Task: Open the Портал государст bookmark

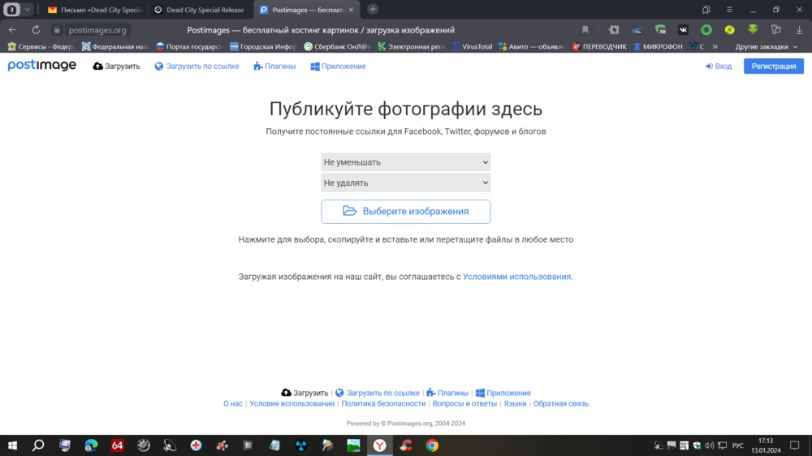Action: point(189,46)
